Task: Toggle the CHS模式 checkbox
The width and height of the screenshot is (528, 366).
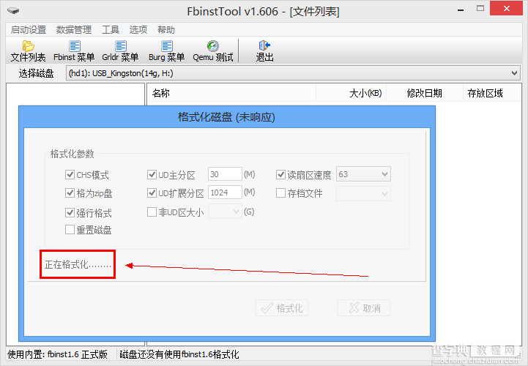Action: [70, 174]
